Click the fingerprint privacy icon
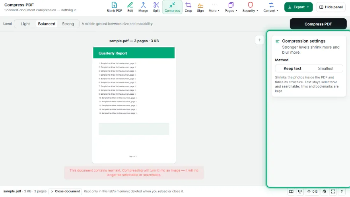350x197 pixels. click(324, 192)
